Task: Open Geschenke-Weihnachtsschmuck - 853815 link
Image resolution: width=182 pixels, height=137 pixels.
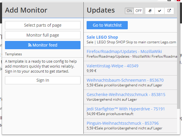Action: tap(126, 95)
